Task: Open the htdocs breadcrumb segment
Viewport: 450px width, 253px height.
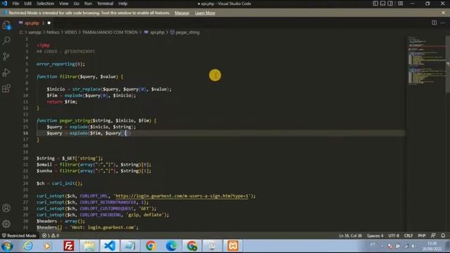Action: [53, 32]
